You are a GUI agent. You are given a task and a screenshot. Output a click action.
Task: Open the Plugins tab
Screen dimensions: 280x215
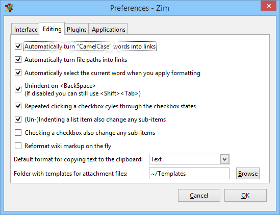click(x=77, y=29)
